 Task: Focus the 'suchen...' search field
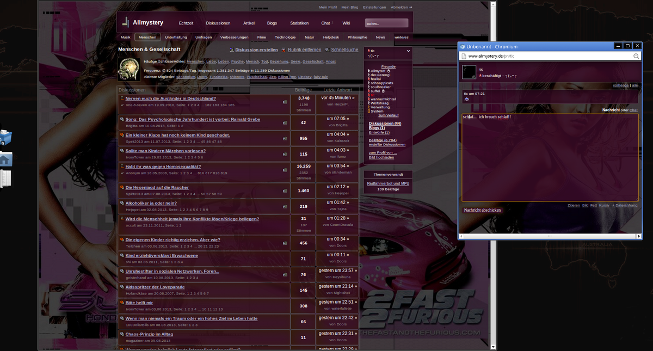pyautogui.click(x=386, y=23)
